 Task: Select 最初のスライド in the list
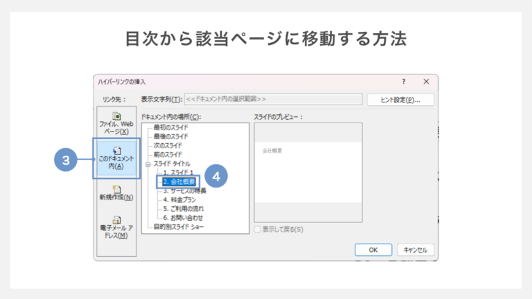[170, 127]
